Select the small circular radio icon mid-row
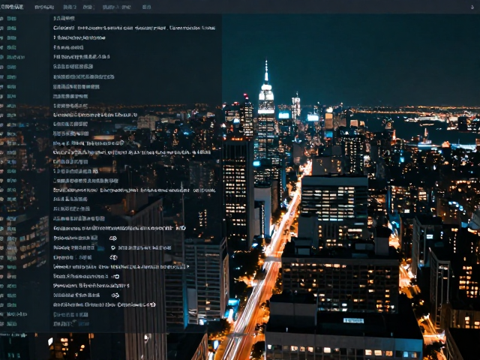 (113, 247)
